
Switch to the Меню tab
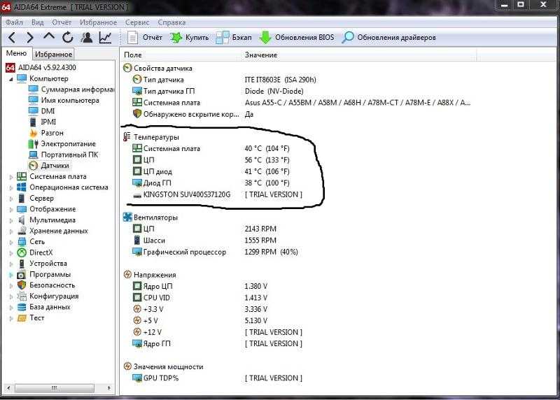tap(16, 53)
